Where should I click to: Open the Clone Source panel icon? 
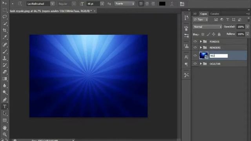point(186,46)
